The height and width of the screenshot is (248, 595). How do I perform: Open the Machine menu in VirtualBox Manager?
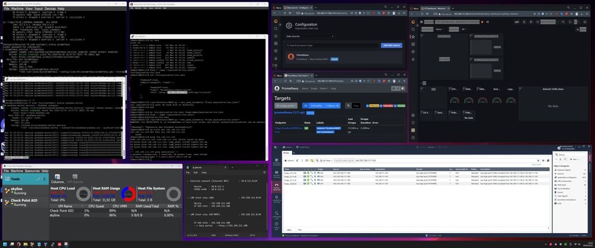point(17,170)
